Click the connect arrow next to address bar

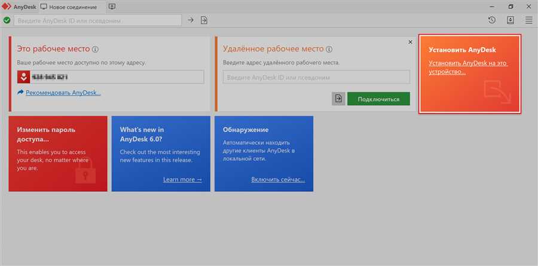(x=191, y=20)
